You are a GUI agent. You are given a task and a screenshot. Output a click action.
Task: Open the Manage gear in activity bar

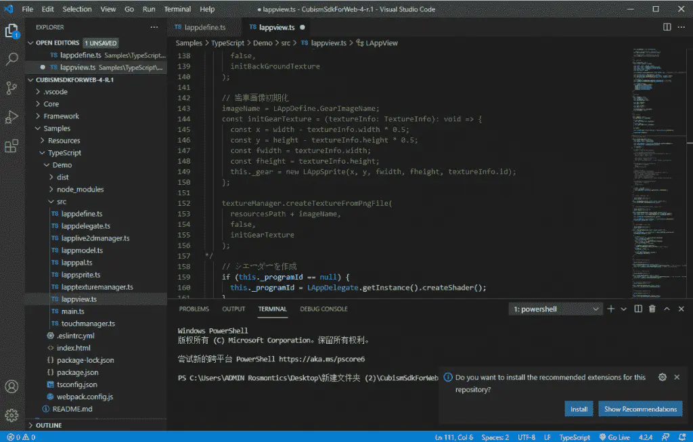(12, 415)
